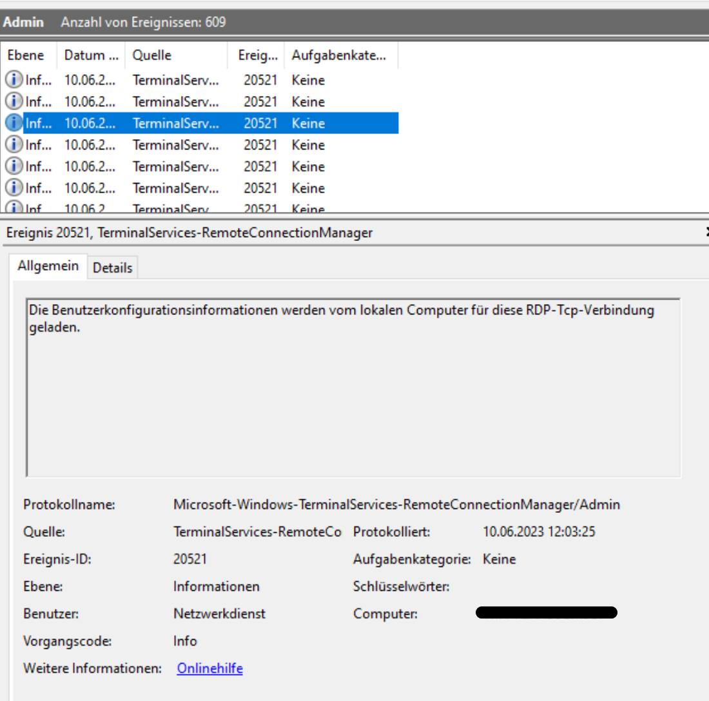Open the Onlinehilfe link
The width and height of the screenshot is (709, 701).
(x=210, y=668)
